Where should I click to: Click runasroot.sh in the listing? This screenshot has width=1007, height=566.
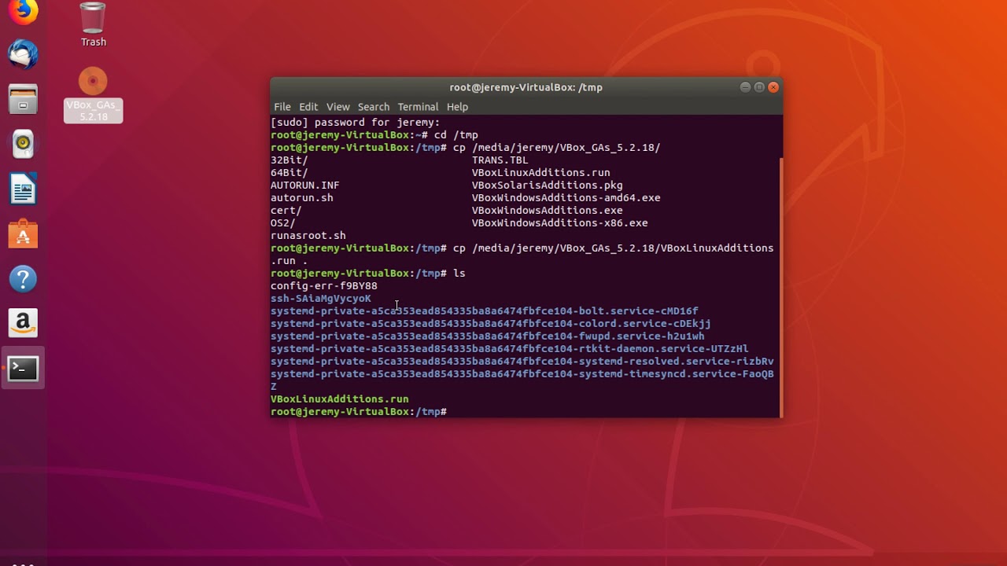[308, 236]
